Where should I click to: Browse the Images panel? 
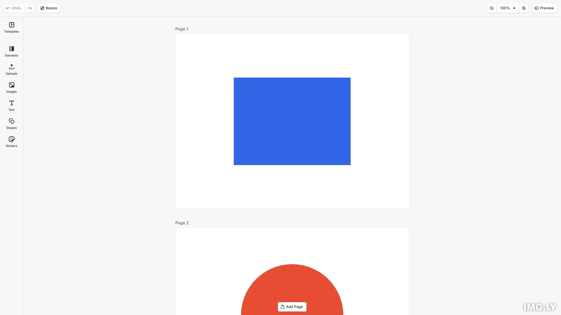(11, 87)
